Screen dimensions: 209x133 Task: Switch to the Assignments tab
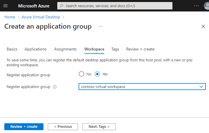65,49
